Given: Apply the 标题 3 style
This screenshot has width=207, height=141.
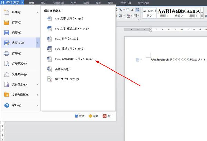Looking at the screenshot, I should (x=193, y=13).
